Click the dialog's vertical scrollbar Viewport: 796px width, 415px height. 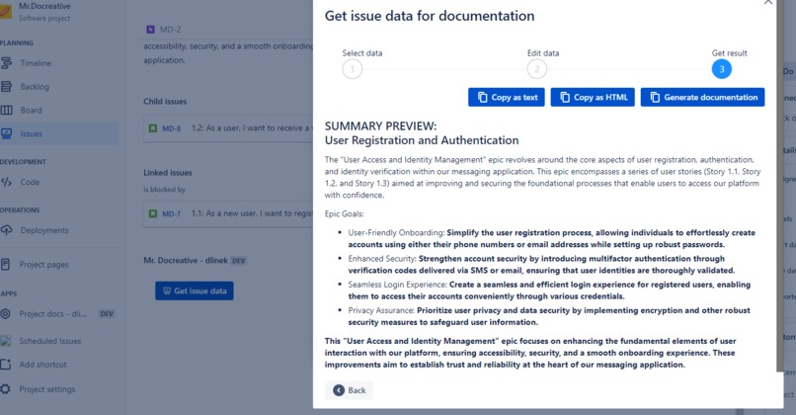click(x=780, y=188)
